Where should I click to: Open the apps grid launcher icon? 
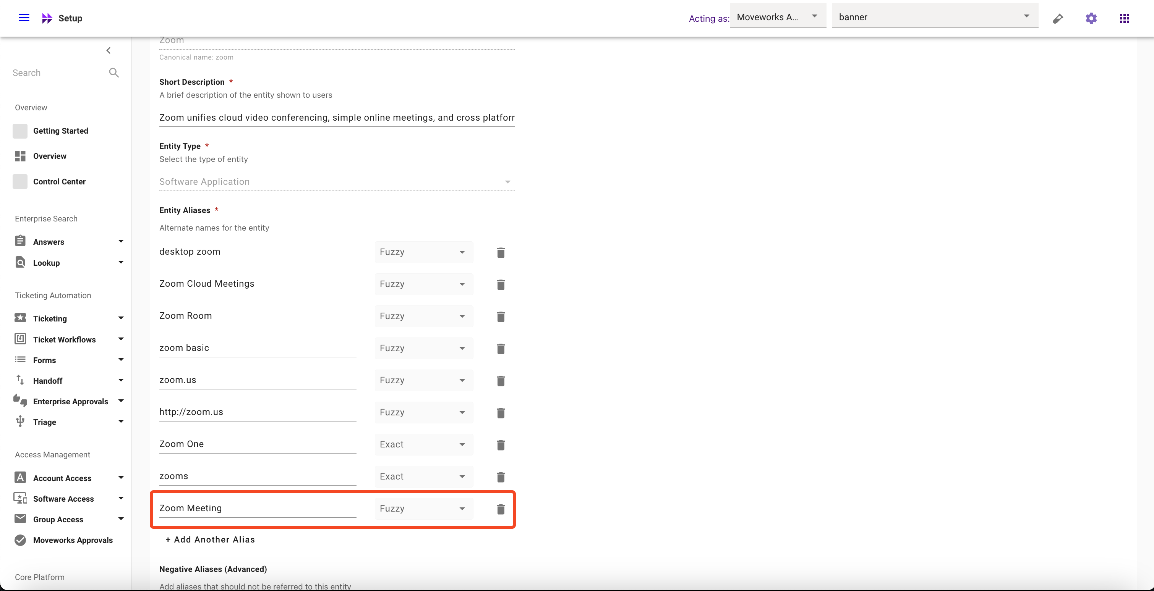[x=1124, y=18]
